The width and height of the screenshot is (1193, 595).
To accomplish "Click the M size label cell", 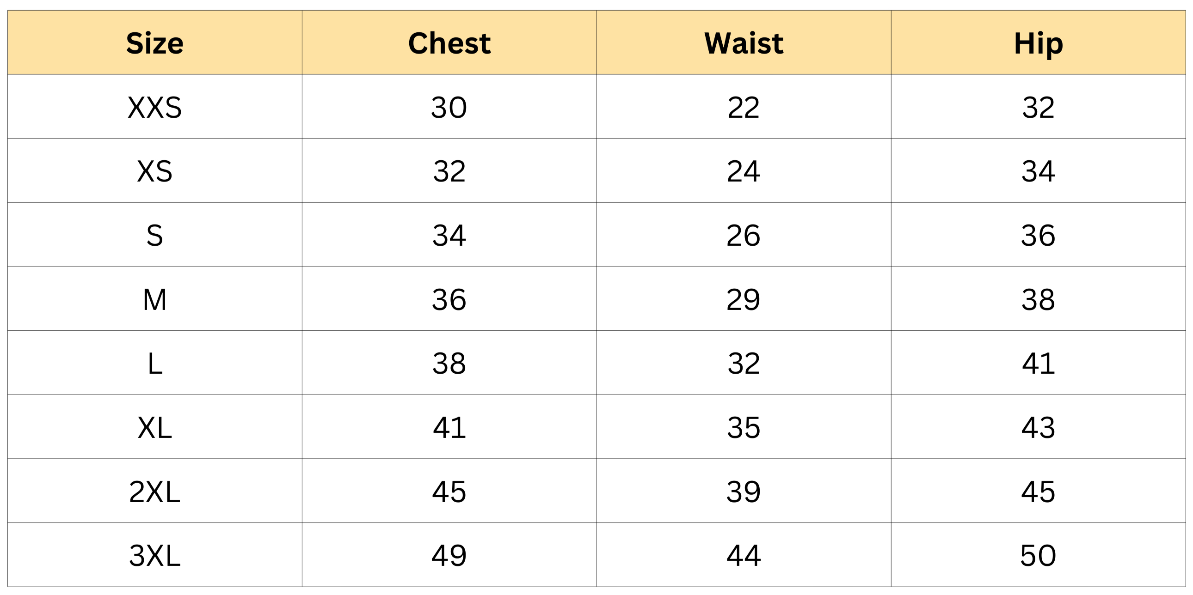I will coord(155,299).
